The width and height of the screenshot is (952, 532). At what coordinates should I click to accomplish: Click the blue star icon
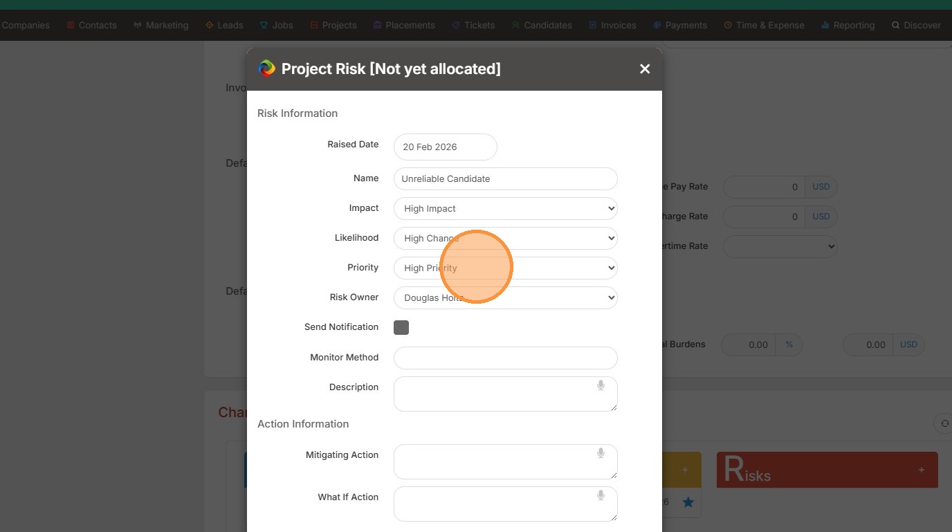pyautogui.click(x=688, y=502)
